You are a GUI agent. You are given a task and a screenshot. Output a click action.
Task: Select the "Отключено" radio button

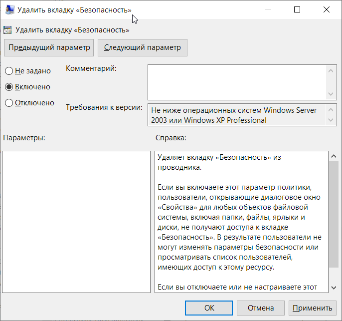pos(9,103)
